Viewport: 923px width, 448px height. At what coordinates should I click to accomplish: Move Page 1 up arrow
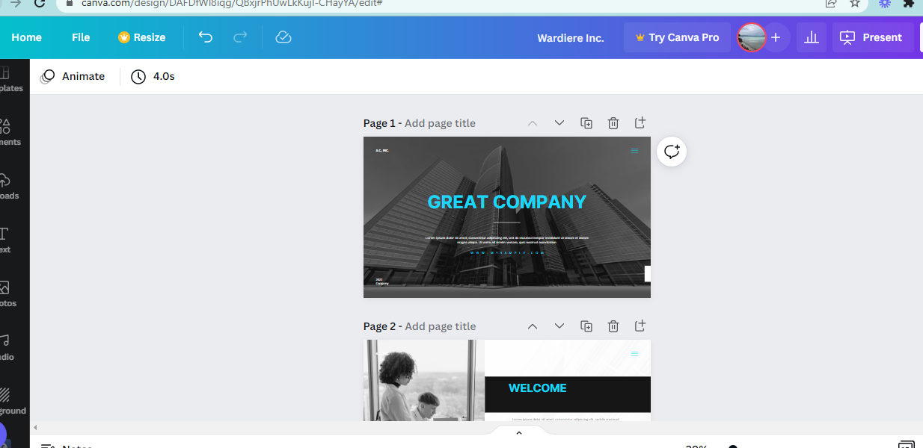pyautogui.click(x=533, y=123)
